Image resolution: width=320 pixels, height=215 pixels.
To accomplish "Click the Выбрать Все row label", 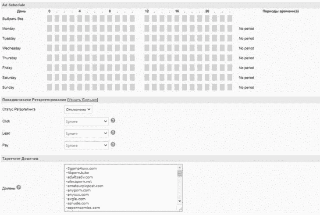I will [13, 19].
